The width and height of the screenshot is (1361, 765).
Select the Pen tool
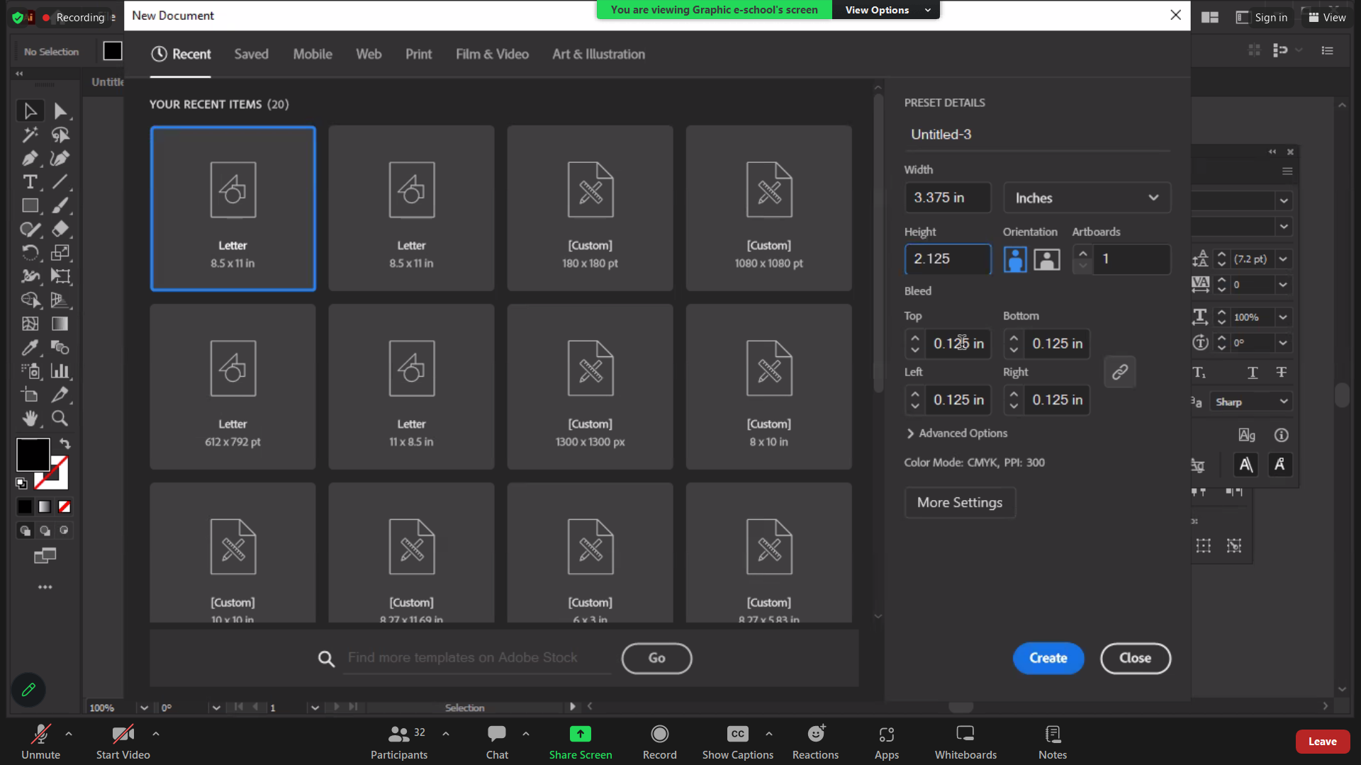click(30, 158)
